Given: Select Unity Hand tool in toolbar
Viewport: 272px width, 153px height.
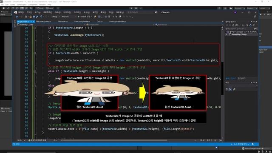Looking at the screenshot, I should (3, 8).
